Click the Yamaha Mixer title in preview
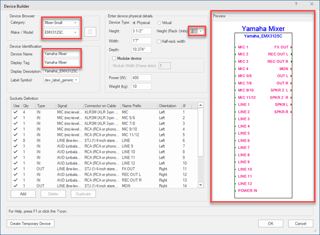320x235 pixels. tap(263, 29)
